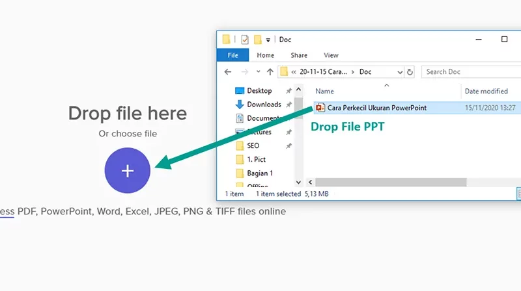Viewport: 521px width, 291px height.
Task: Click the horizontal scrollbar left arrow
Action: (x=311, y=182)
